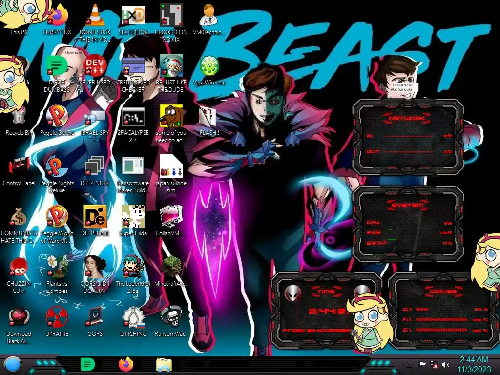Image resolution: width=500 pixels, height=375 pixels.
Task: Click the DRIVES widget header
Action: (x=442, y=292)
